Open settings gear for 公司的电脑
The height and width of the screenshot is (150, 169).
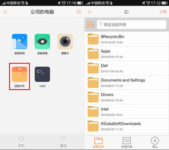[78, 12]
